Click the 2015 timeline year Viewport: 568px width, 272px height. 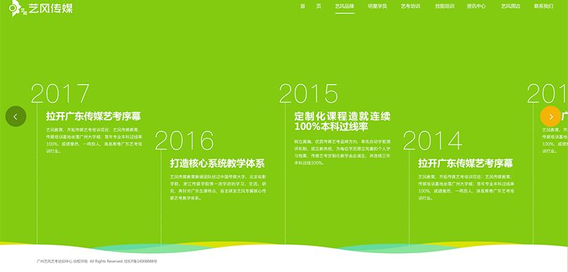point(308,94)
